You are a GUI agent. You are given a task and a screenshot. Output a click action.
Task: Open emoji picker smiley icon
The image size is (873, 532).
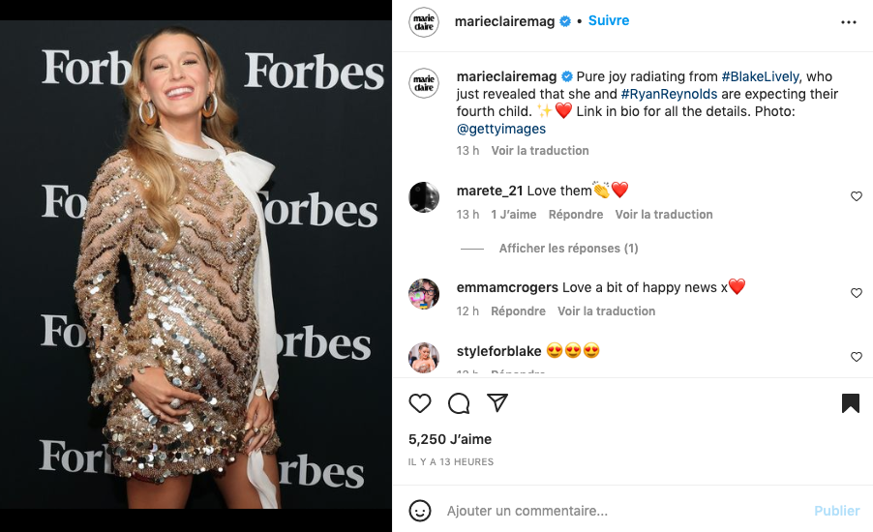[x=420, y=510]
